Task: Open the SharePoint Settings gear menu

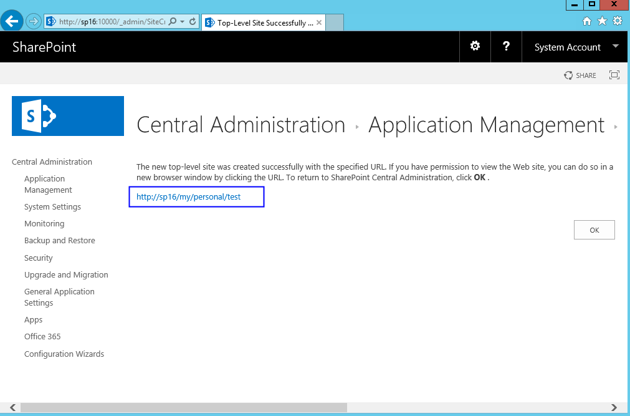Action: (475, 46)
